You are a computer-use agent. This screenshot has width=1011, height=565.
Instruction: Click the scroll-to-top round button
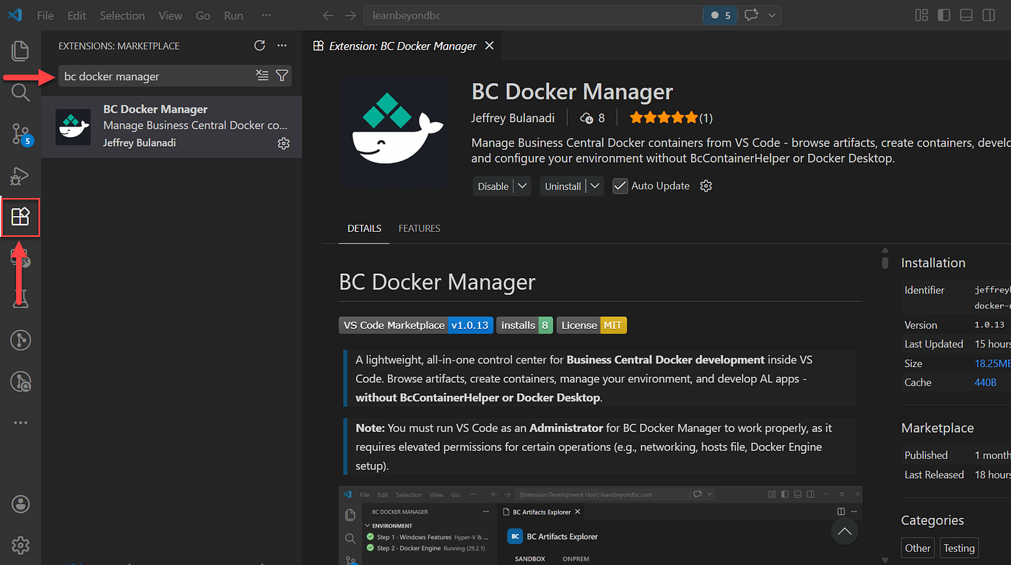[845, 532]
